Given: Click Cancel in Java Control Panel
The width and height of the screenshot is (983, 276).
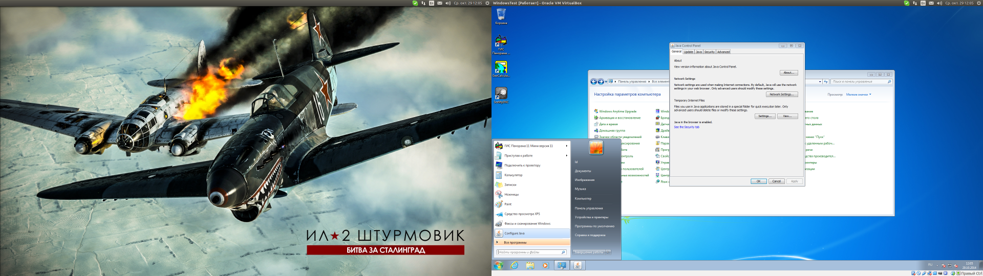Looking at the screenshot, I should point(777,181).
